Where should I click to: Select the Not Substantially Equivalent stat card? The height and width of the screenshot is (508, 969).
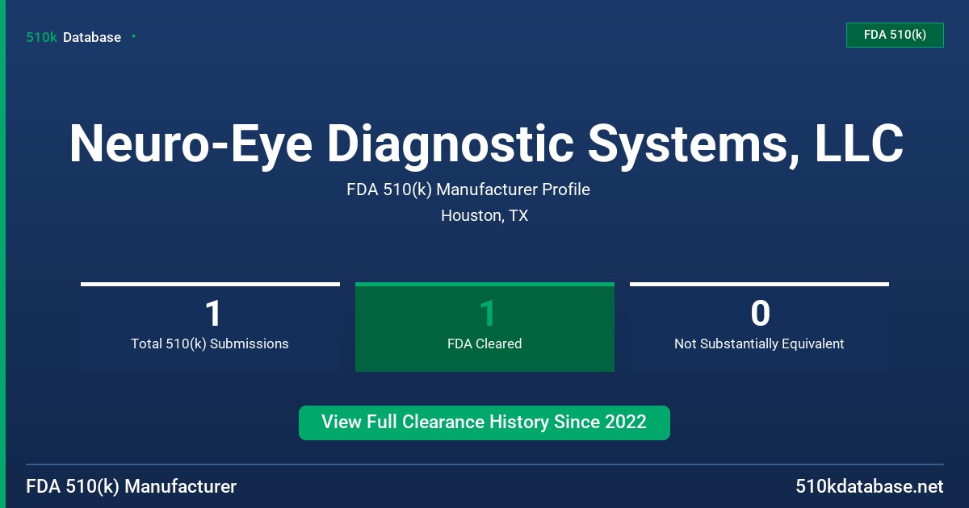click(x=759, y=327)
